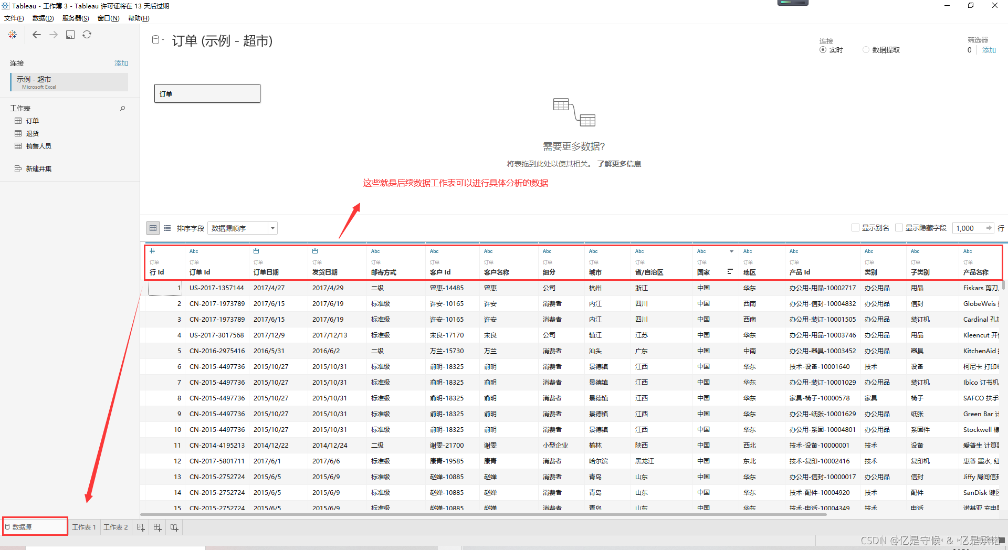
Task: Open the 数据(D) menu
Action: (43, 18)
